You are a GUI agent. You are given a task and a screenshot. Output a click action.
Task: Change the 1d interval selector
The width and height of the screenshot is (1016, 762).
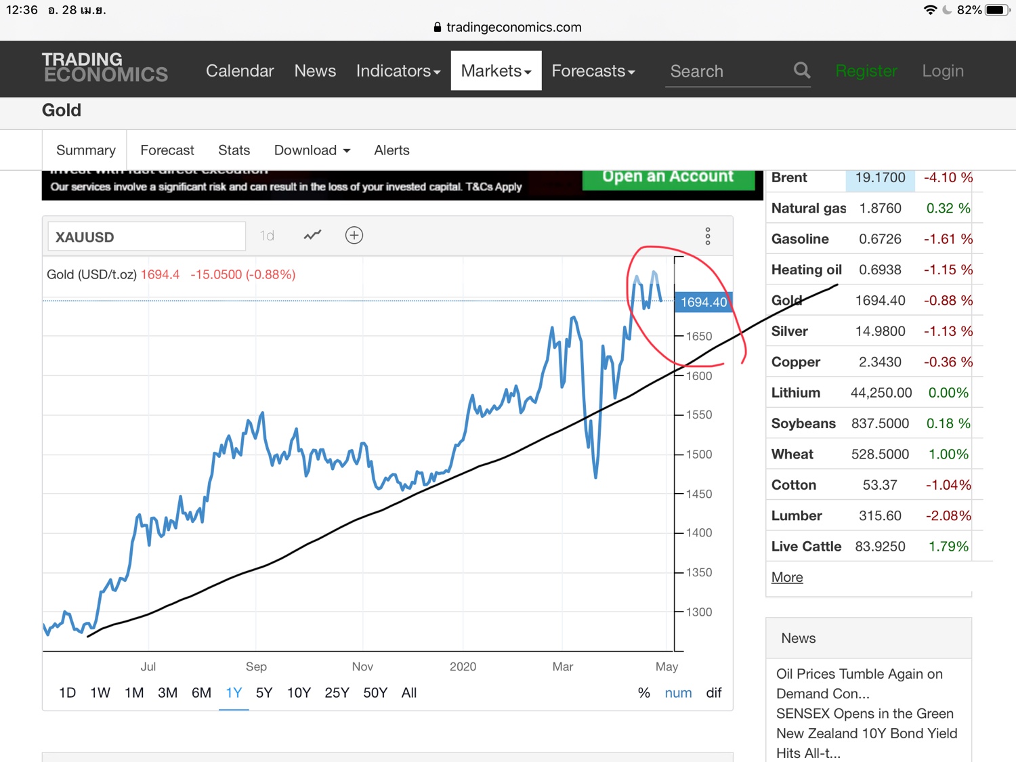tap(267, 236)
